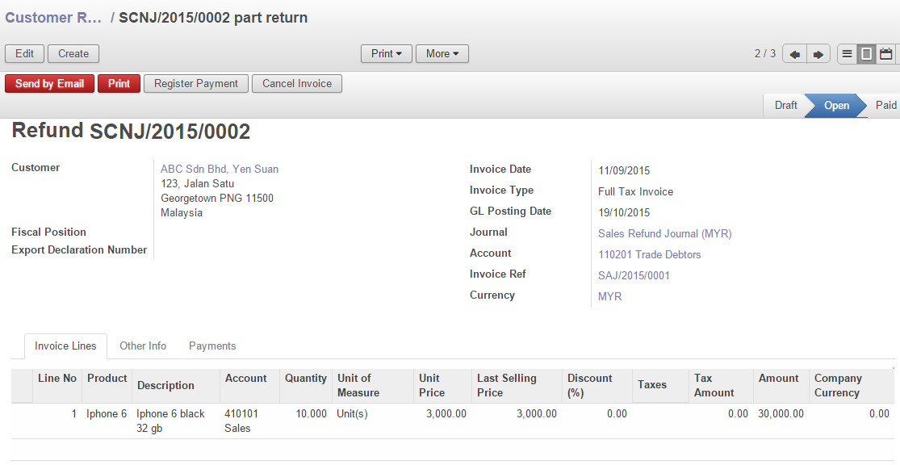Set invoice status to Draft stage
900x465 pixels.
pyautogui.click(x=785, y=105)
